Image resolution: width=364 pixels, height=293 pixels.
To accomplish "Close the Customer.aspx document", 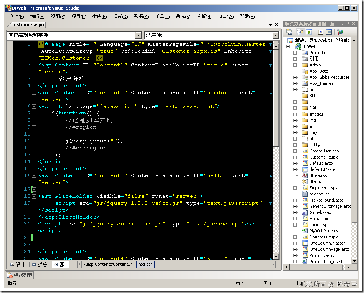I will coord(277,25).
